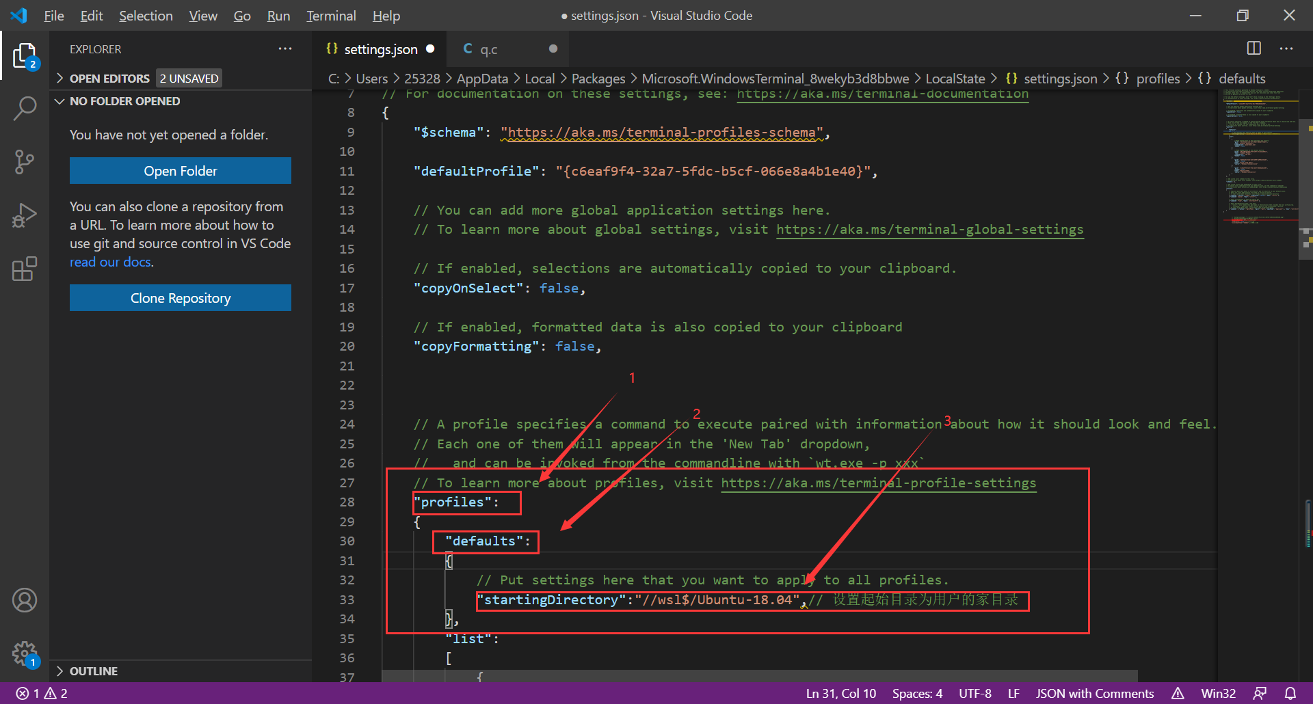Click 'UTF-8' encoding indicator
The height and width of the screenshot is (704, 1313).
point(974,693)
